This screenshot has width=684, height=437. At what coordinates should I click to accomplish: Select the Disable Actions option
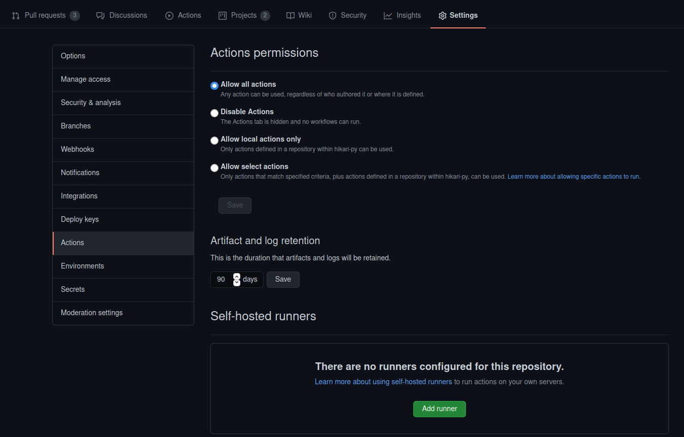(x=214, y=113)
